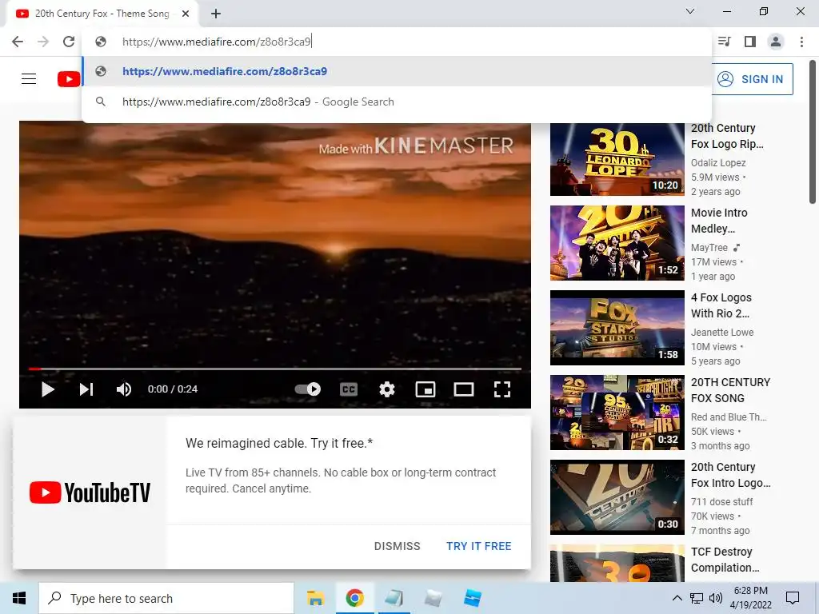The height and width of the screenshot is (614, 819).
Task: Open the Chrome media controls icon
Action: (724, 42)
